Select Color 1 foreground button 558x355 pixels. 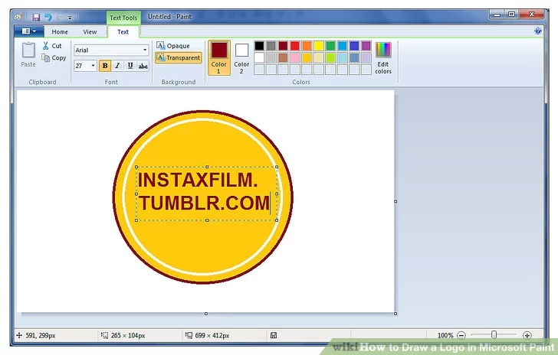pyautogui.click(x=219, y=57)
